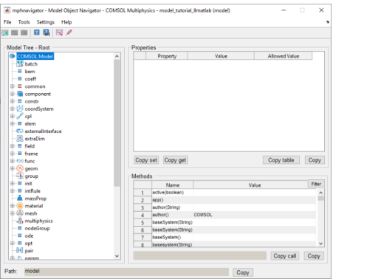Click the massProp weight icon

[x=20, y=198]
